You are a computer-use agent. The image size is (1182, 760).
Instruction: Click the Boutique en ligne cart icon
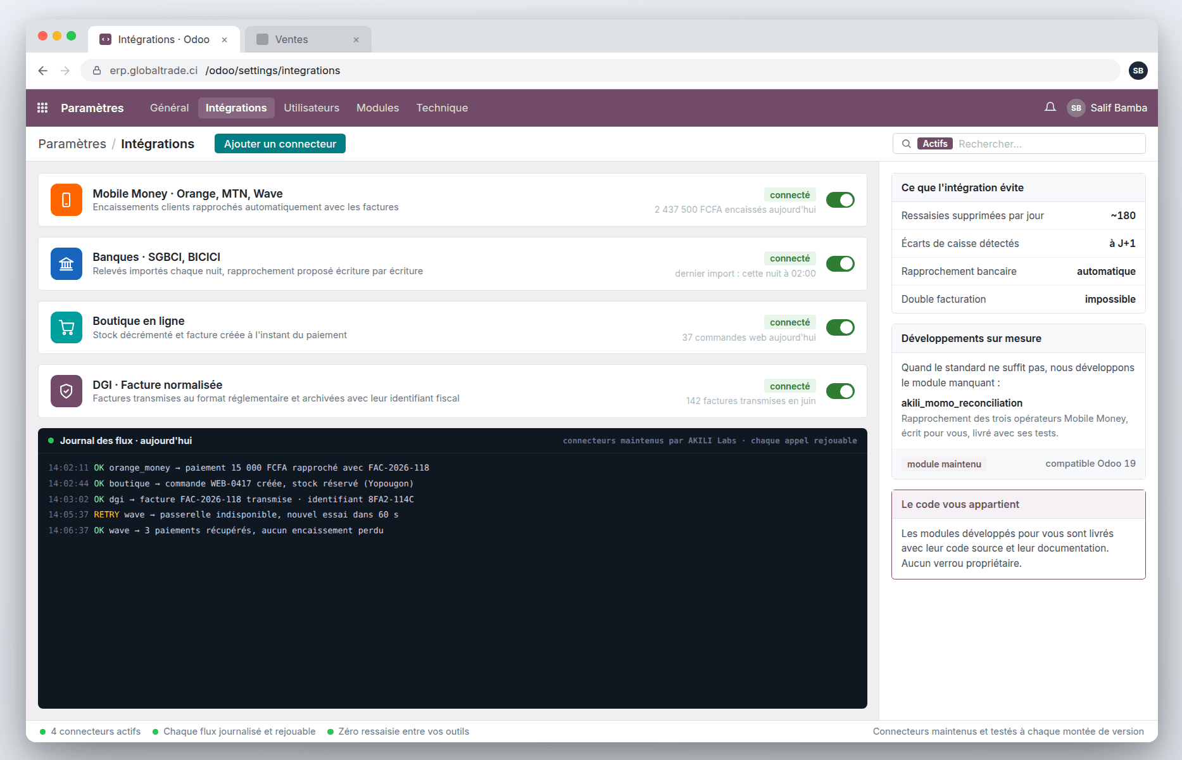[66, 327]
